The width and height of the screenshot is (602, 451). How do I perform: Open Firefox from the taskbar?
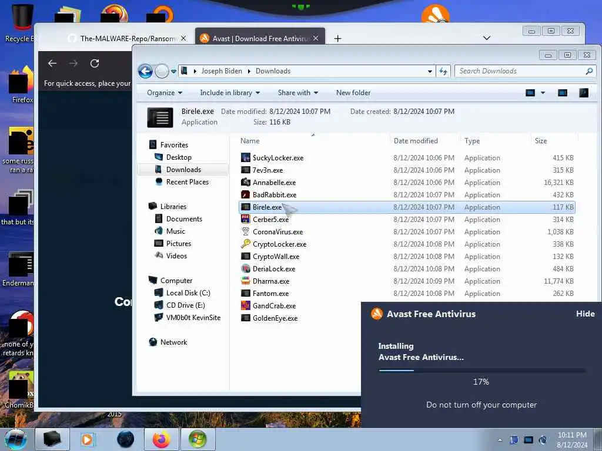point(162,439)
